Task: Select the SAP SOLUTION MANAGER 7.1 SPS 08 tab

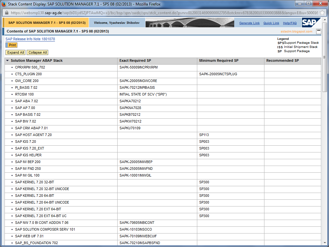Action: click(46, 23)
